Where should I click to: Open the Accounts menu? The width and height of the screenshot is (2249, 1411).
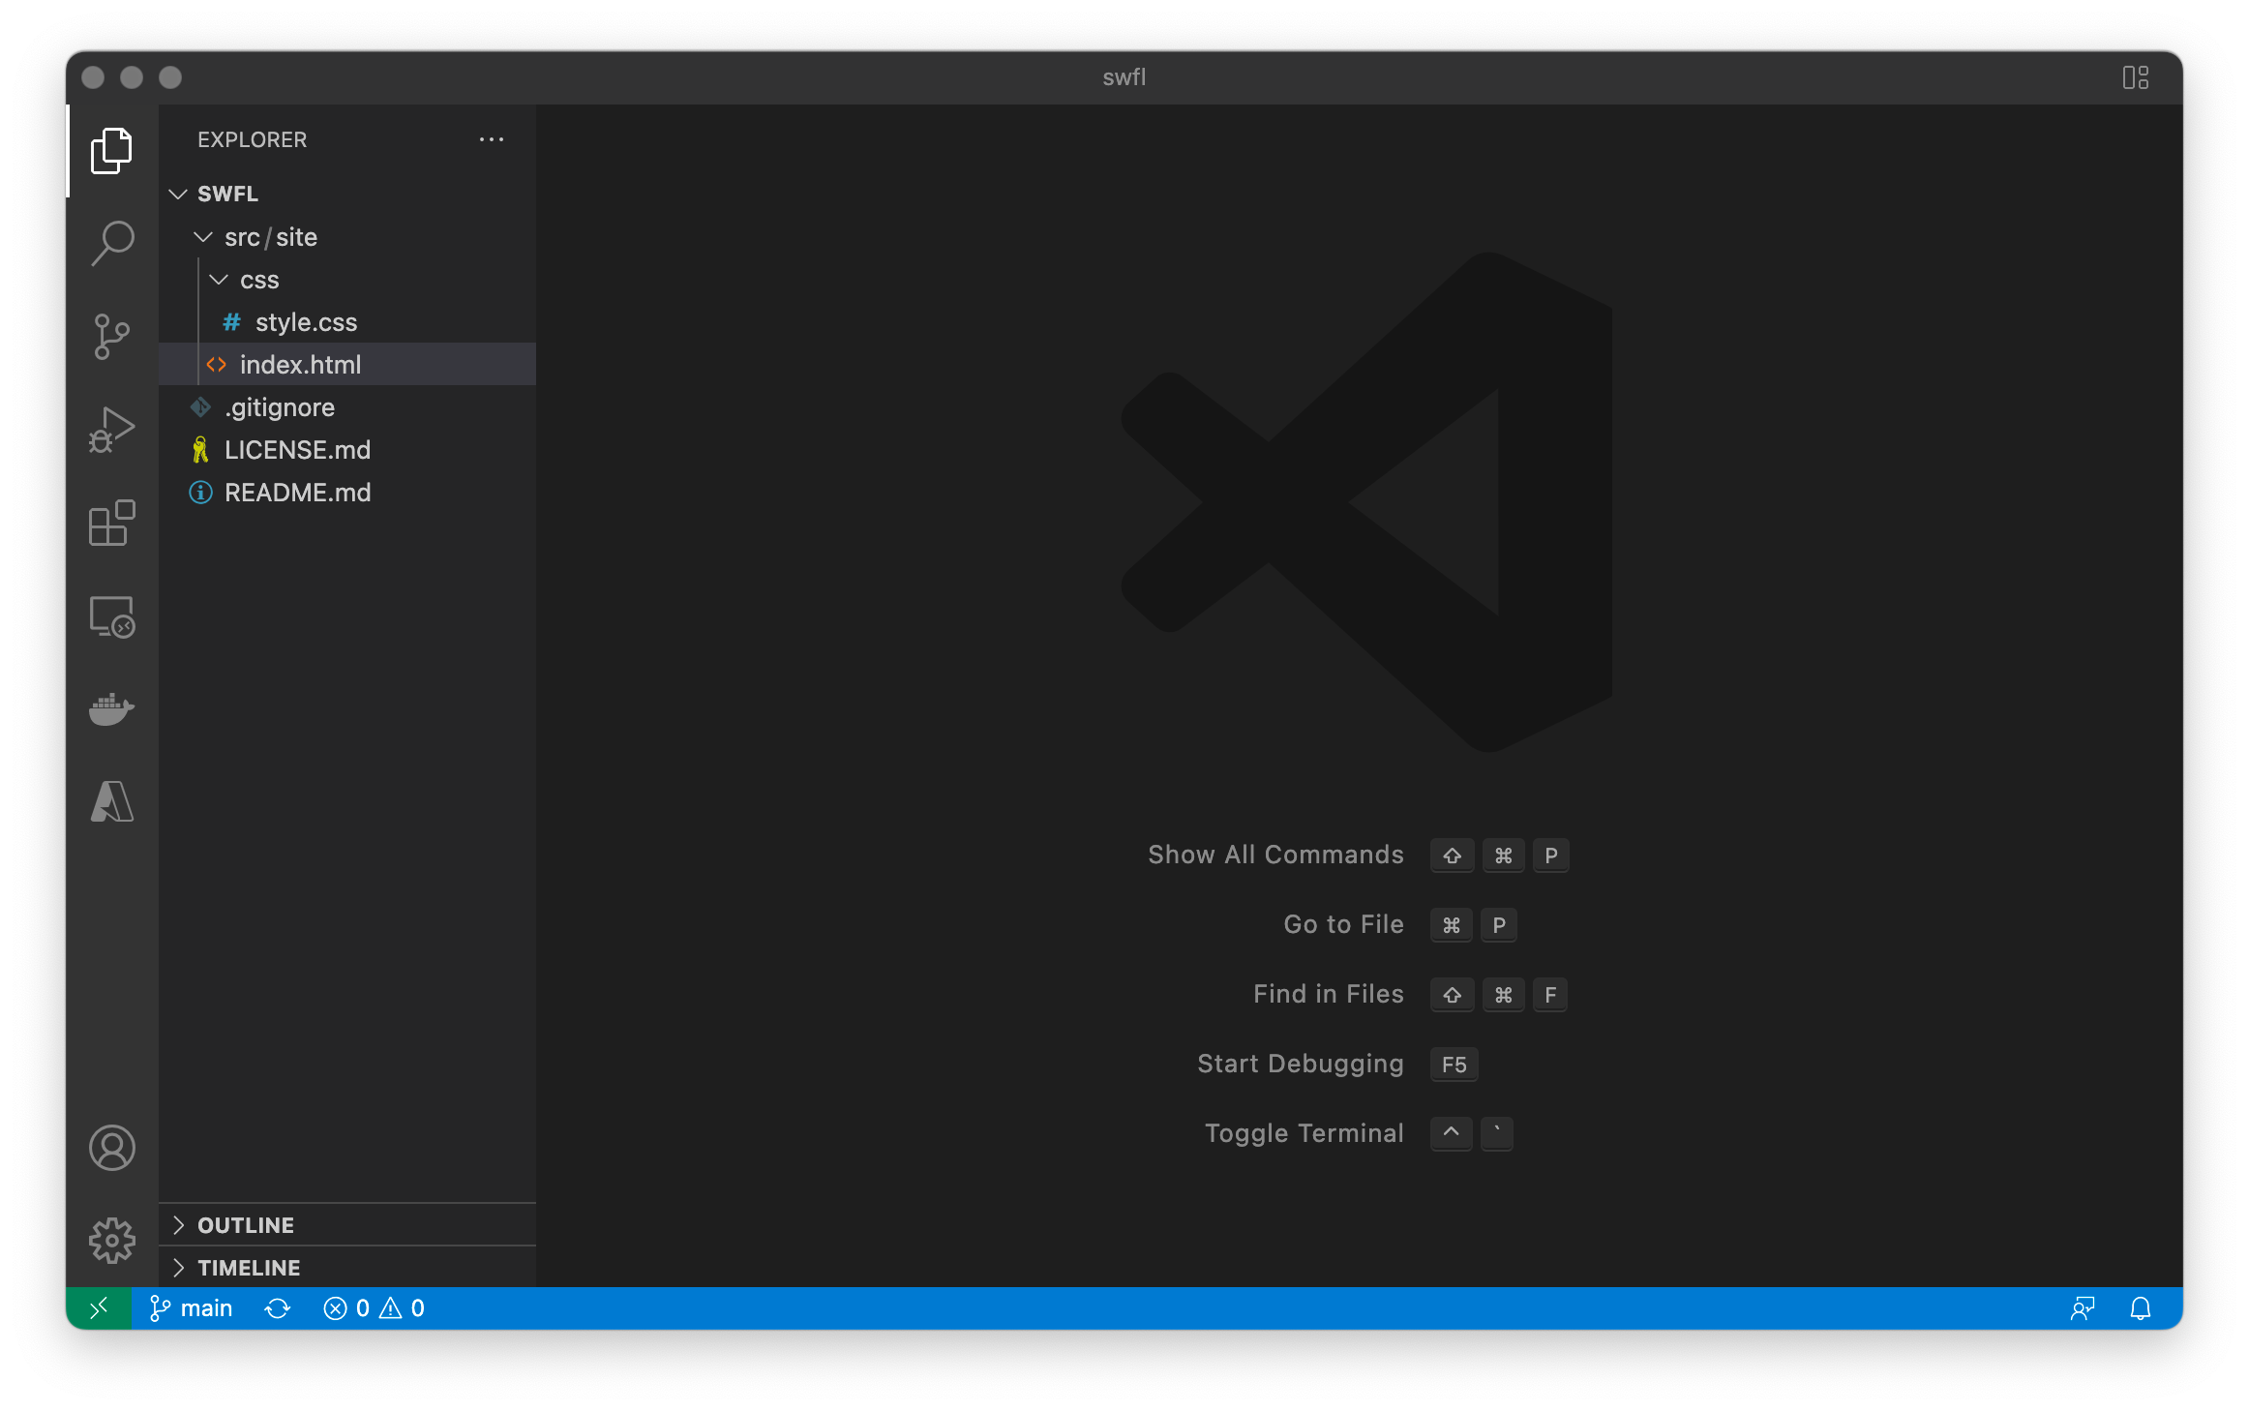[x=112, y=1148]
